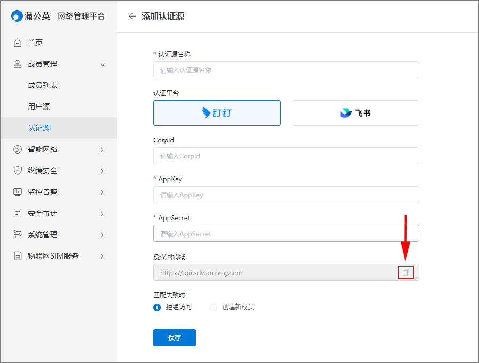Open 认证源 menu item
Screen dimensions: 479x363
tap(59, 128)
